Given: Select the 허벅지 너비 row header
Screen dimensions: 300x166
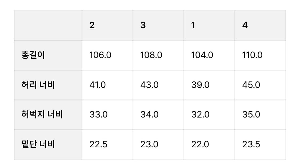Looking at the screenshot, I should coord(42,115).
